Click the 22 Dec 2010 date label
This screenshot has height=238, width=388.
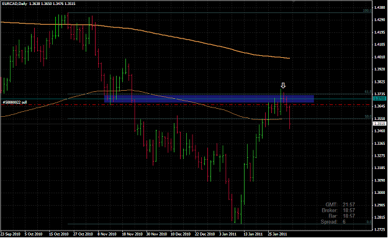[205, 234]
